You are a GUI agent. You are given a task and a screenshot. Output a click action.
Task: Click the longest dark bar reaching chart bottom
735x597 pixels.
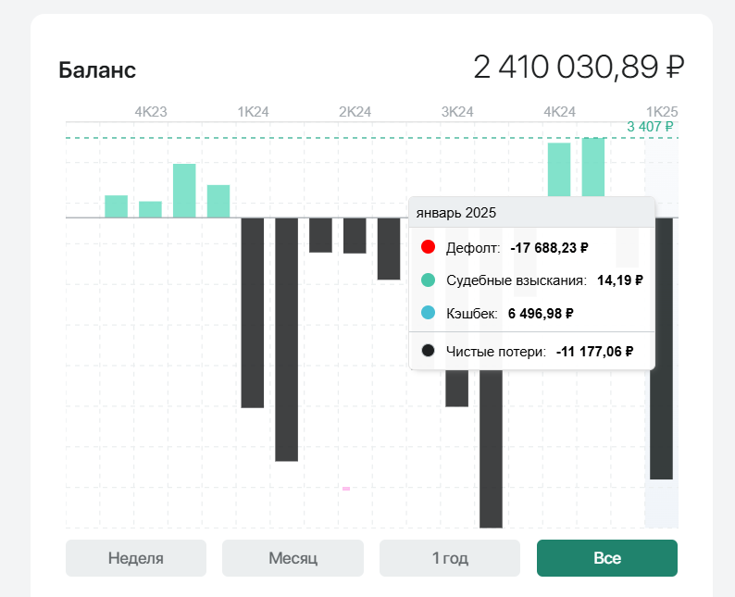point(491,454)
